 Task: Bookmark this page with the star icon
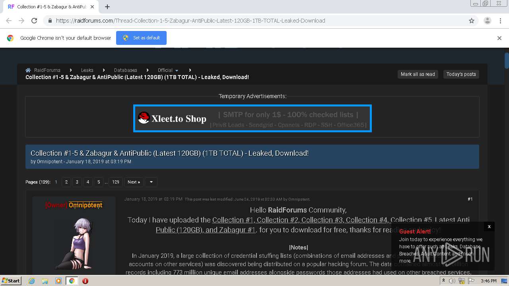tap(472, 21)
